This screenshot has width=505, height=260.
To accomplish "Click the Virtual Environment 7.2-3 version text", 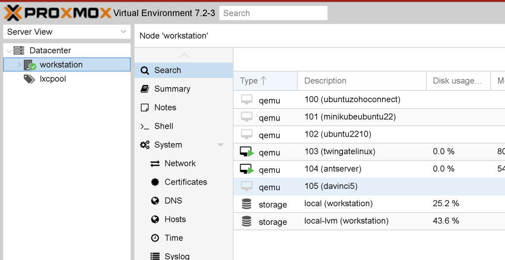I will (x=164, y=13).
